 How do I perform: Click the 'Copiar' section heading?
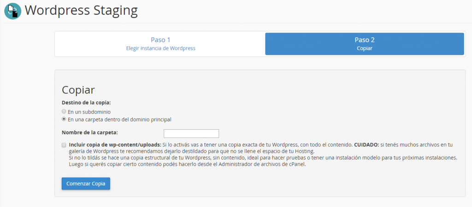point(78,90)
